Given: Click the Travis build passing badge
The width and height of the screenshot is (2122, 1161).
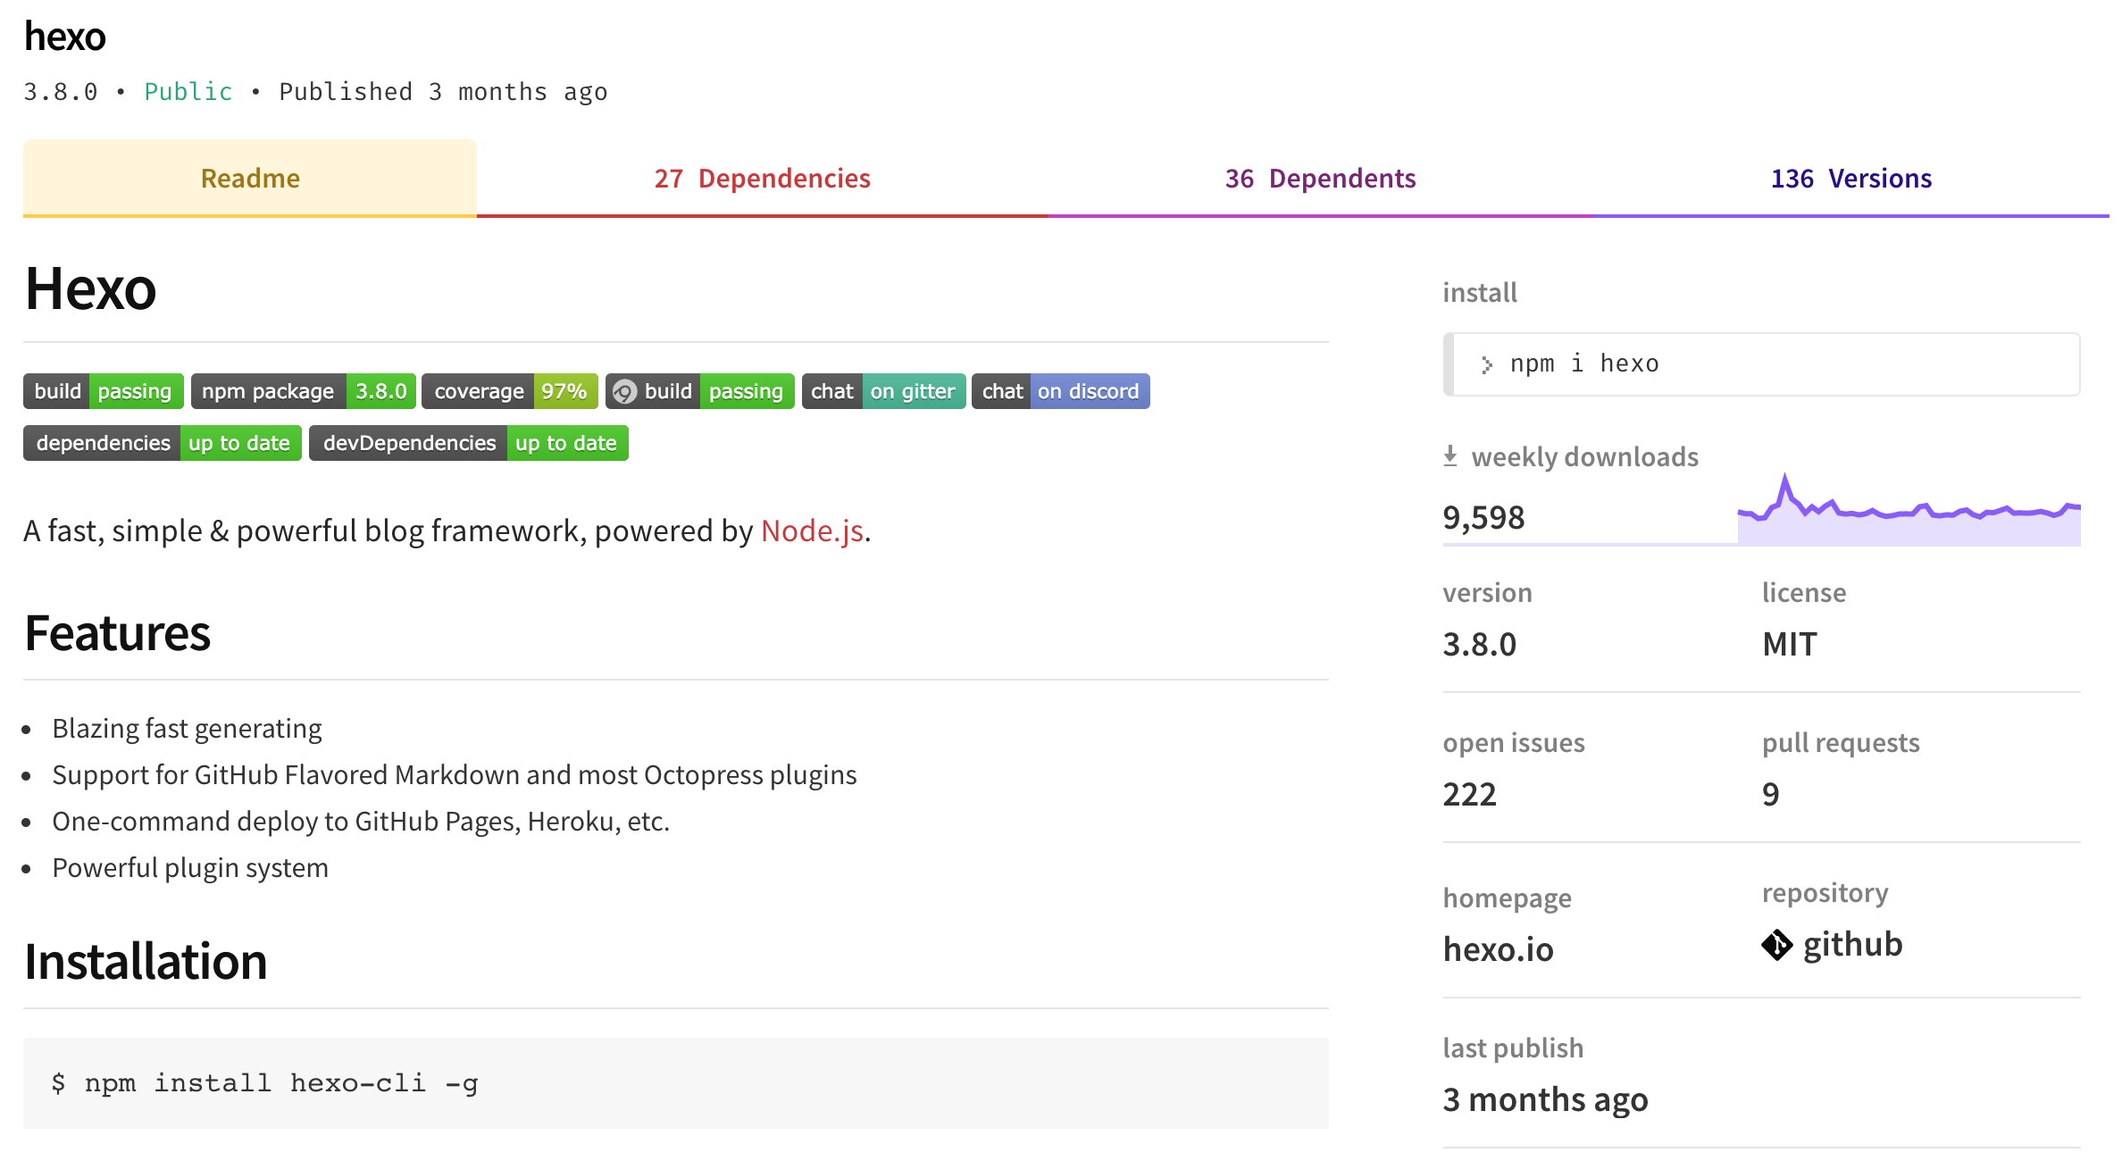Looking at the screenshot, I should click(103, 391).
